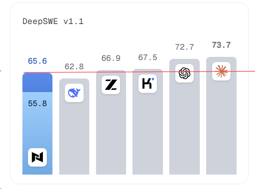Click the DeepSeek whale logo icon
This screenshot has width=255, height=189.
[74, 93]
